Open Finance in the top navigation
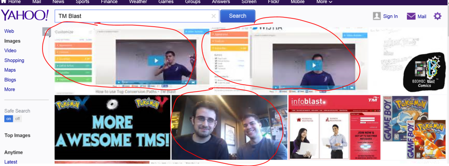449x166 pixels. pos(109,2)
